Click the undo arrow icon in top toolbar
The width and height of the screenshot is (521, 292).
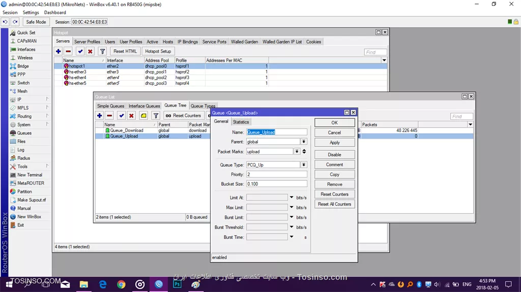5,22
